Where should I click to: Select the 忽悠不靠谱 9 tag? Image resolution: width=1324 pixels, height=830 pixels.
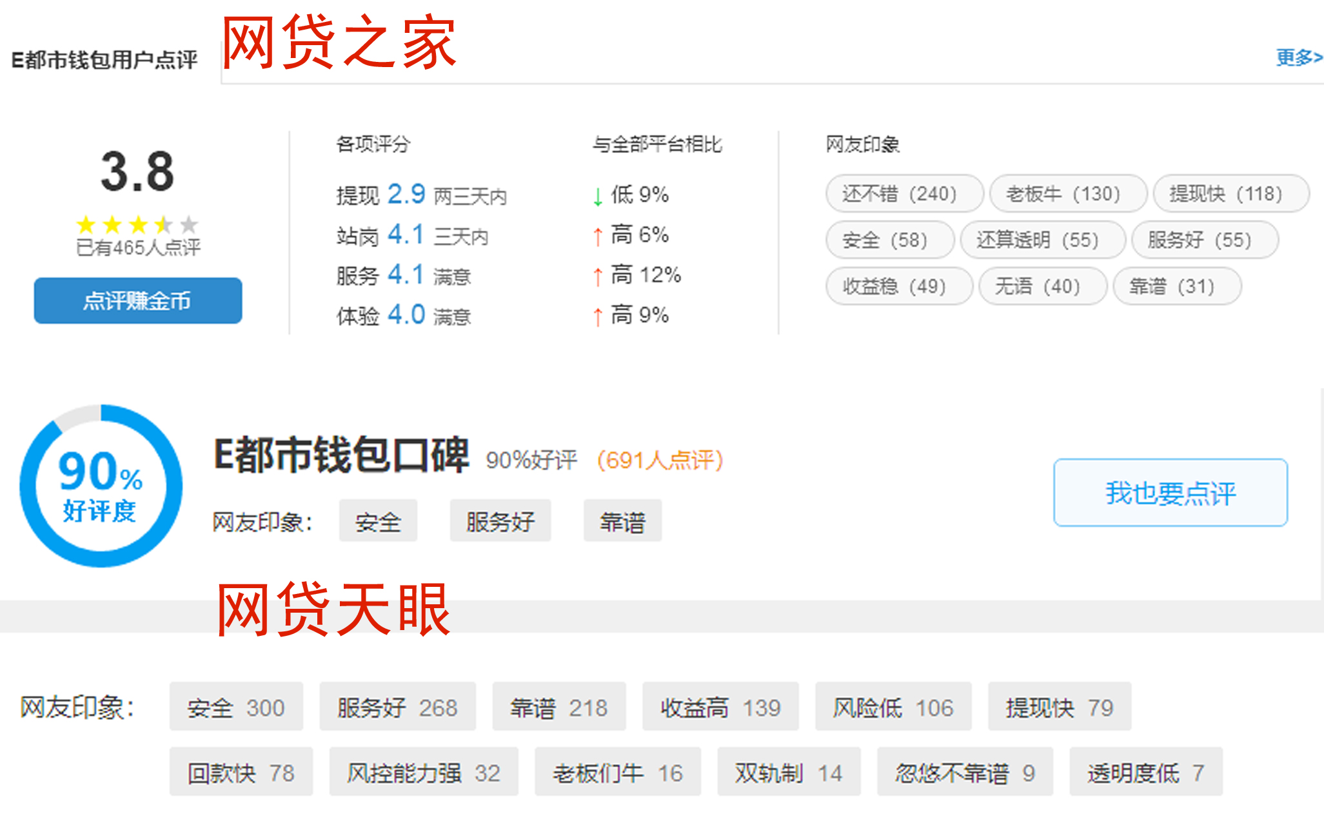tap(965, 772)
